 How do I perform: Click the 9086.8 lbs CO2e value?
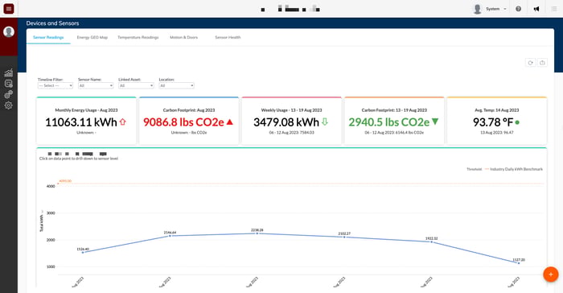pos(183,122)
